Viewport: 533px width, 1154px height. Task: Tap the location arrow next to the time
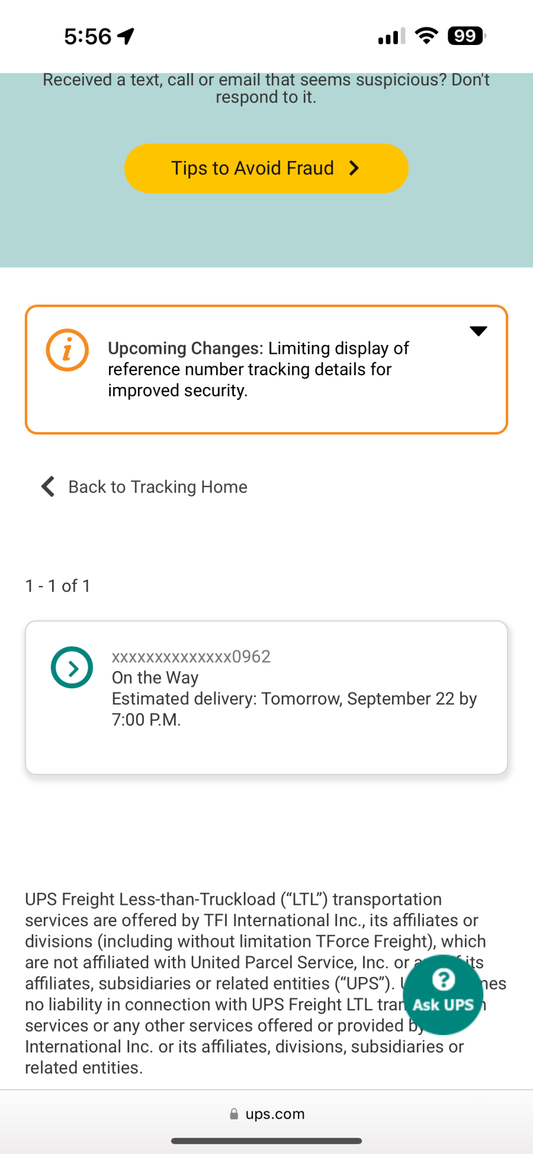125,36
